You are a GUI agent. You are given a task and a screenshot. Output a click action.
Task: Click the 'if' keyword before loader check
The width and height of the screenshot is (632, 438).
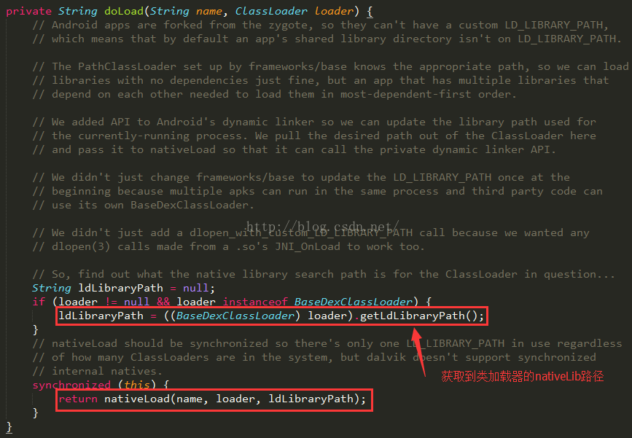click(39, 302)
